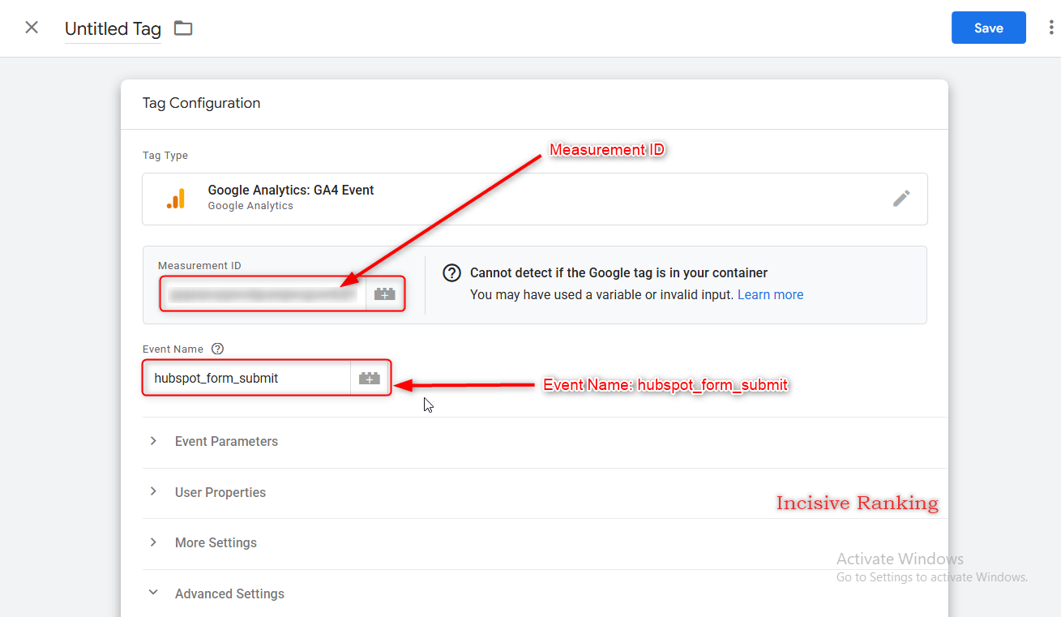1061x617 pixels.
Task: Click the Google Analytics subtitle under tag type
Action: tap(250, 206)
